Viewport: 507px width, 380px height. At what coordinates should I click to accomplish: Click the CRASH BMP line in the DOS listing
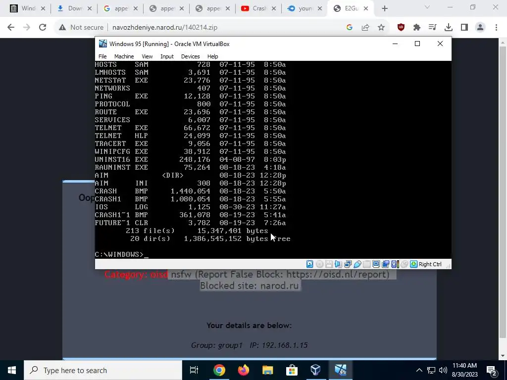190,191
